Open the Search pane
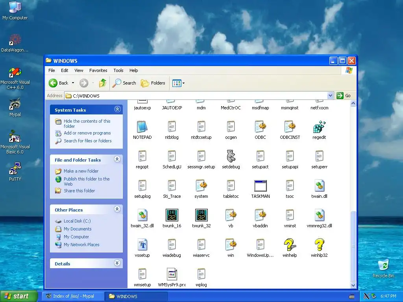Viewport: 403px width, 302px height. 124,83
